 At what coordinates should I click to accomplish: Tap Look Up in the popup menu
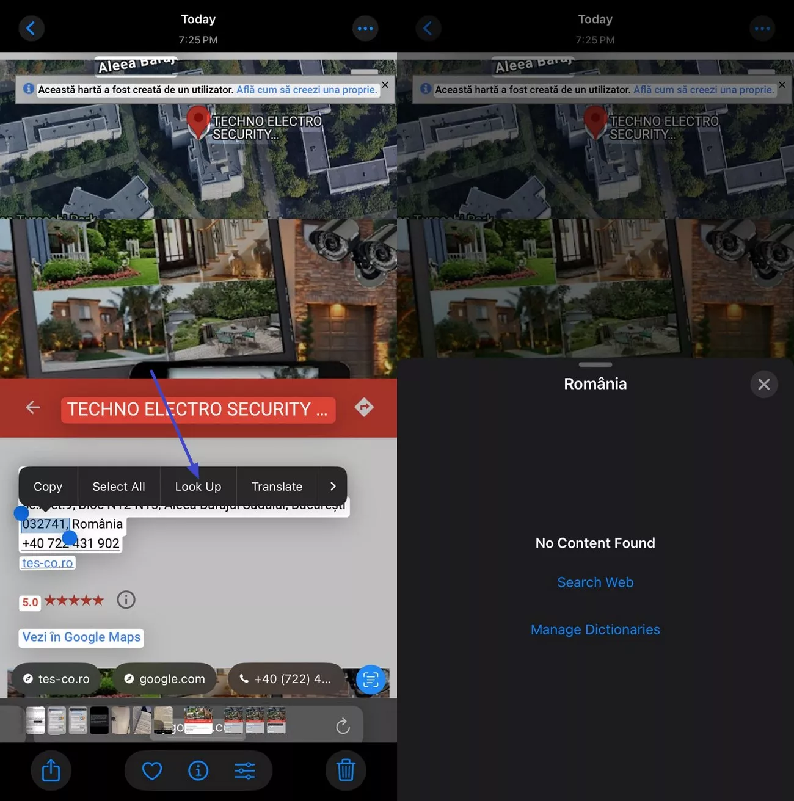coord(197,486)
